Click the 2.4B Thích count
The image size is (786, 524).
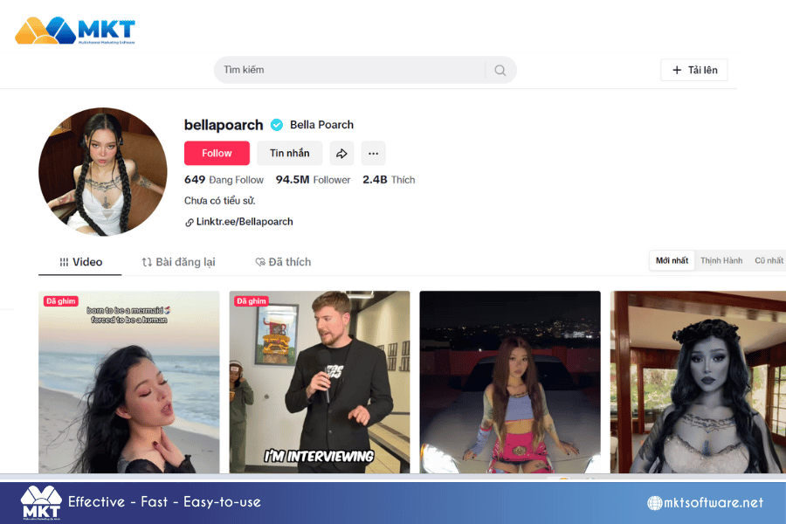click(389, 180)
